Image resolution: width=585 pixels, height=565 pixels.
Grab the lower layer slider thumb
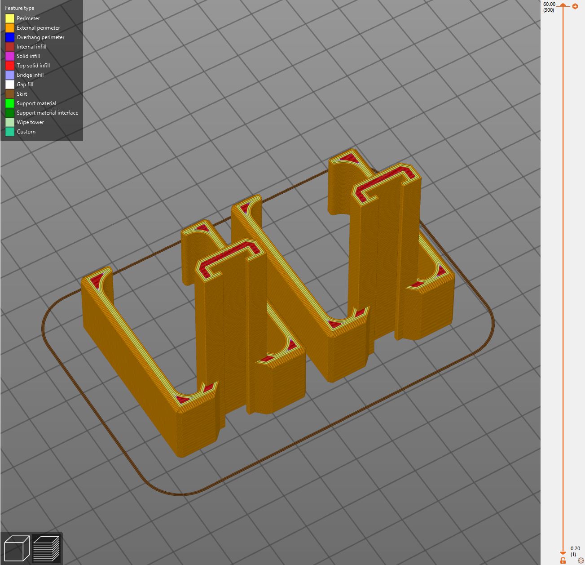click(563, 553)
